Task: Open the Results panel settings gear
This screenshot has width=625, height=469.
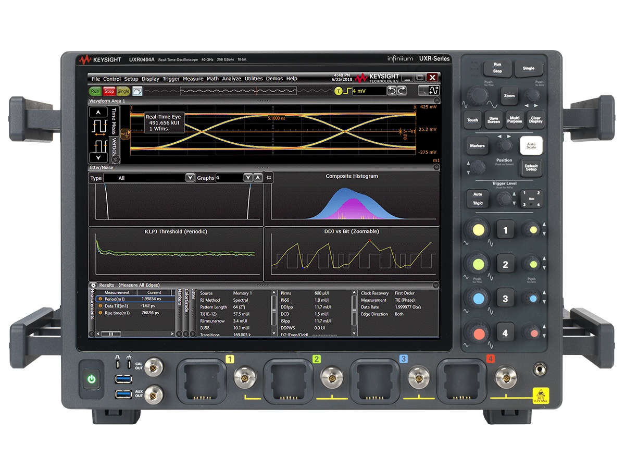Action: coord(93,285)
